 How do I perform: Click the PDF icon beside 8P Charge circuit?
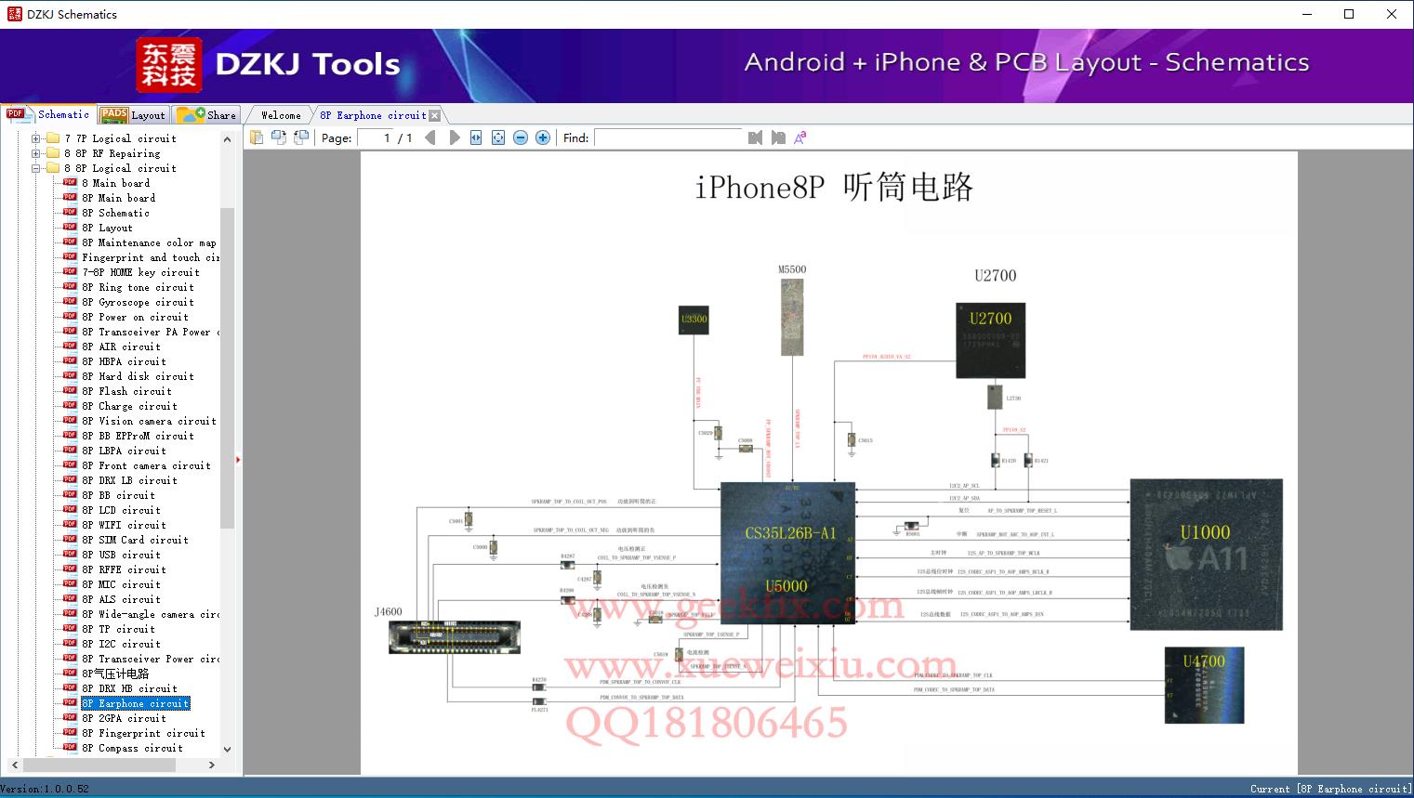point(70,406)
